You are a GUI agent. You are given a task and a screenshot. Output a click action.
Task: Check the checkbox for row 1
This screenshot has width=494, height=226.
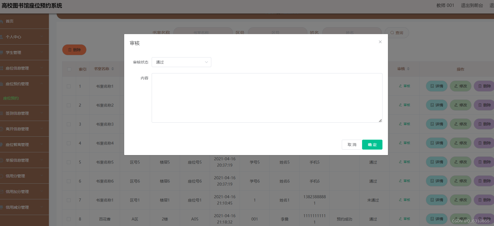tap(69, 86)
